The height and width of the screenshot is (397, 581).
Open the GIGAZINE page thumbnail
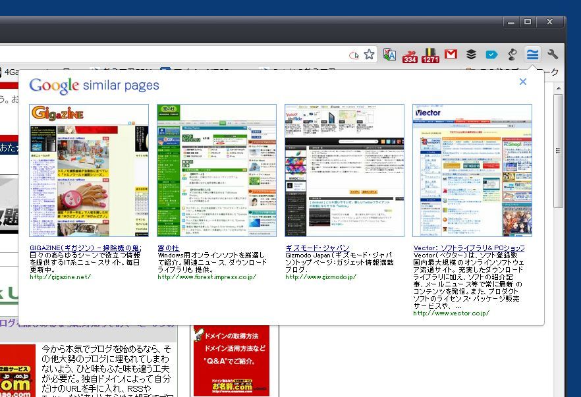click(89, 171)
